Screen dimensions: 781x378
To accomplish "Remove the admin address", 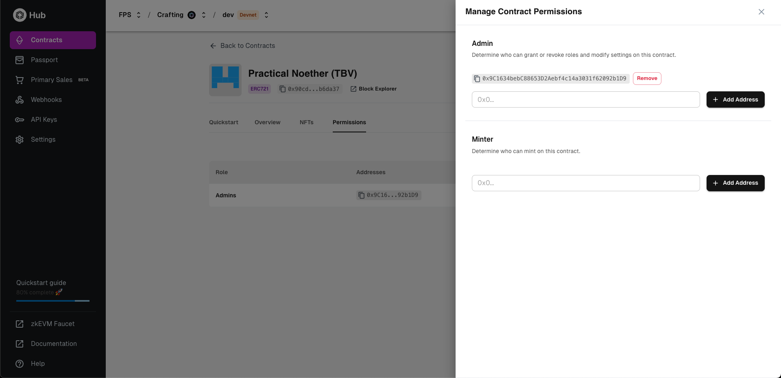I will click(647, 78).
